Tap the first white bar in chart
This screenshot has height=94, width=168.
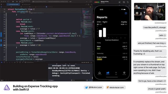click(x=100, y=33)
